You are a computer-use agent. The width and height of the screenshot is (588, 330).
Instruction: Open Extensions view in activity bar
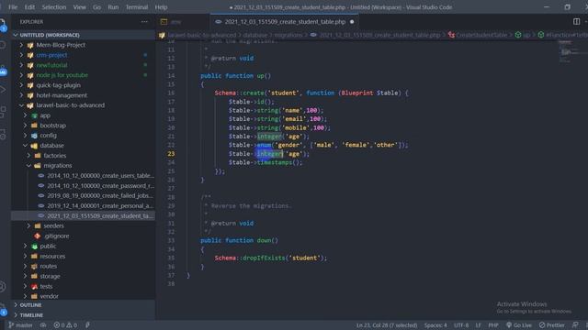(x=3, y=111)
